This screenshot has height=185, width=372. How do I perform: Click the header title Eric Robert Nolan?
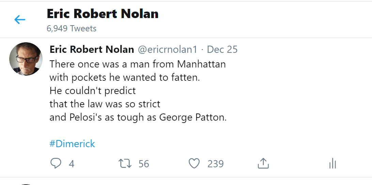[103, 14]
